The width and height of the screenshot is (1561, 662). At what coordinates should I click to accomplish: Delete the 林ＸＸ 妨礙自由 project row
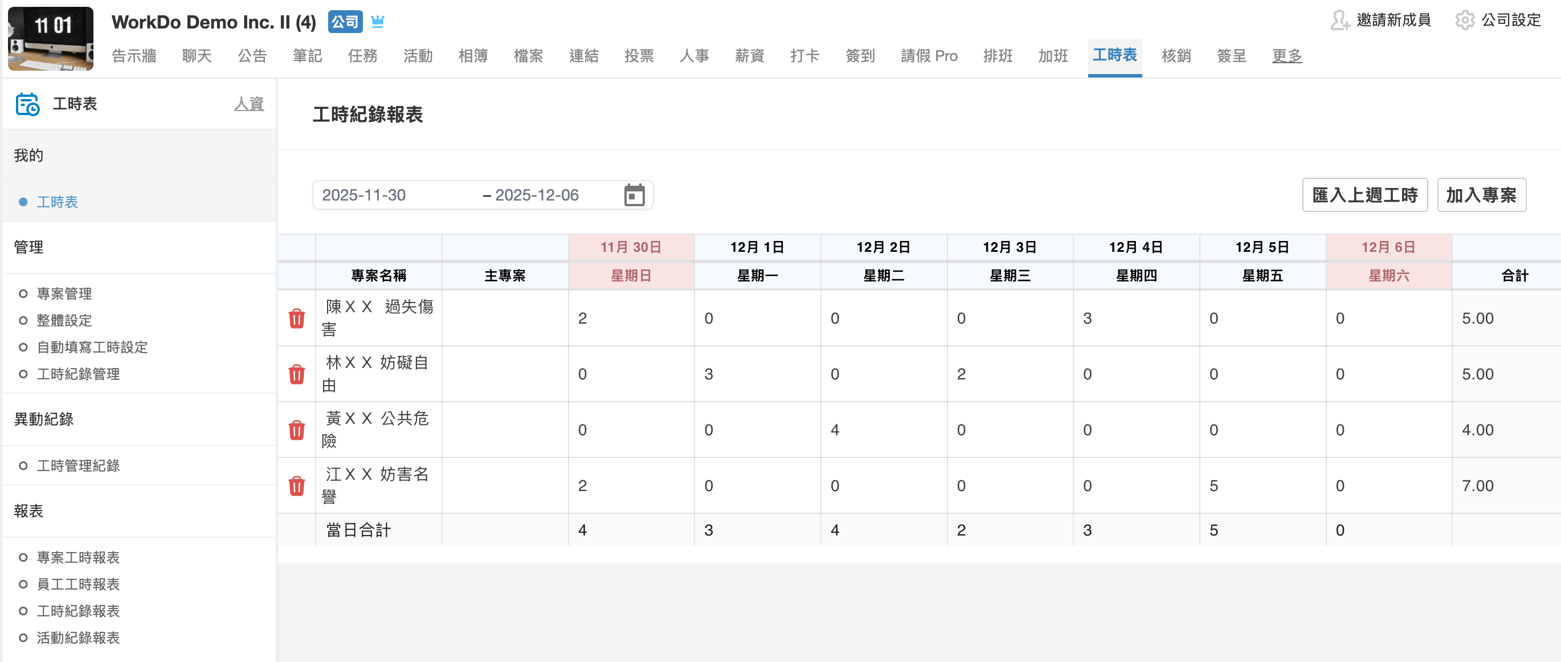point(296,374)
